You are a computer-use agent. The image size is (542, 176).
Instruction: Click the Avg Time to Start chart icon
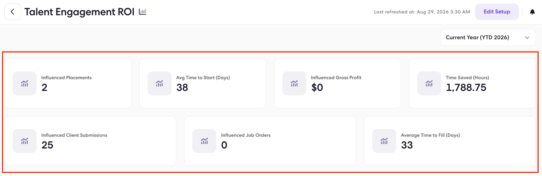[x=159, y=83]
